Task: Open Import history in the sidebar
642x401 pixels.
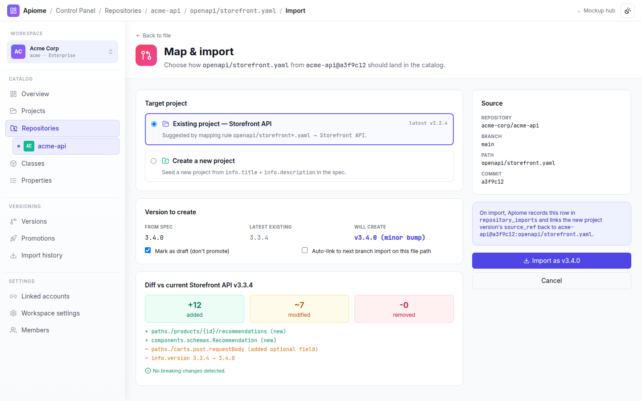Action: pos(62,255)
